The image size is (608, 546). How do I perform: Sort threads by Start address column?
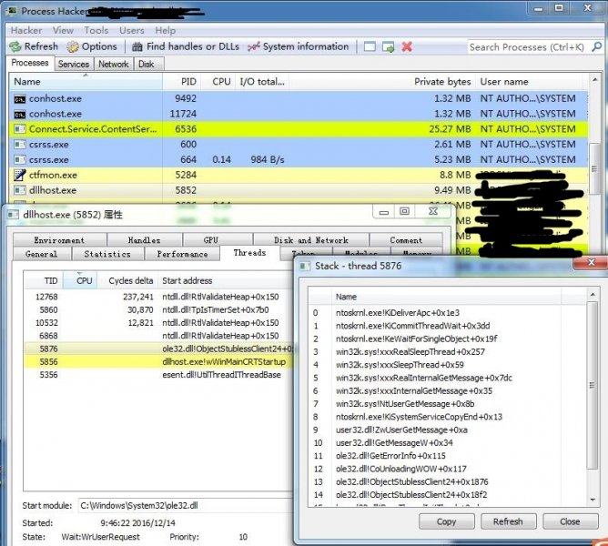click(225, 280)
